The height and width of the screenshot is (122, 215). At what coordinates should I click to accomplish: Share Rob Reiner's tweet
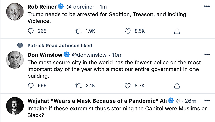tap(177, 31)
